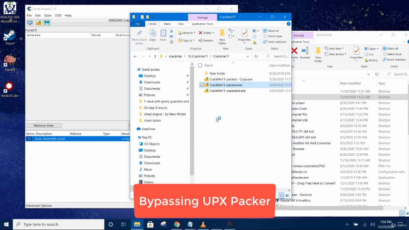Expand the Properties dropdown in Crackme11 ribbon

pos(244,43)
